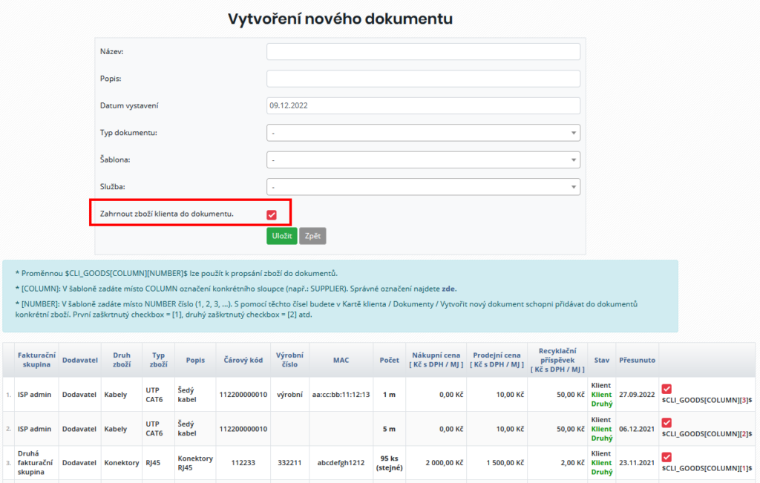760x483 pixels.
Task: Click the Popis input field
Action: coord(423,78)
